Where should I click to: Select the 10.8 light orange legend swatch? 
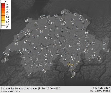coord(3,14)
